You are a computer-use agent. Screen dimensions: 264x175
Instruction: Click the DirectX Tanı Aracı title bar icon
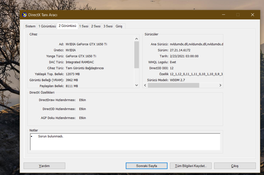pos(25,15)
